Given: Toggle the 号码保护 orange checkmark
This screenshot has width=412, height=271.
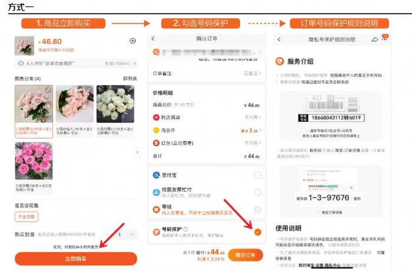Looking at the screenshot, I should point(258,232).
